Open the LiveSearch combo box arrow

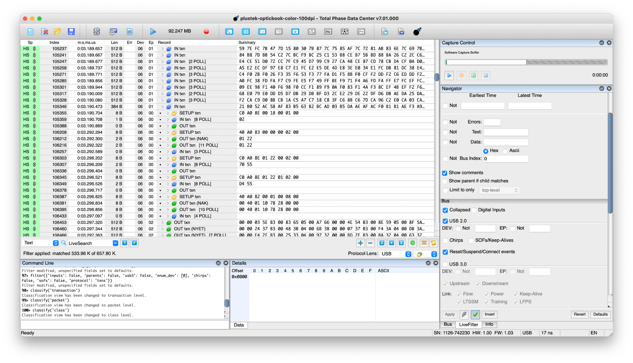pyautogui.click(x=115, y=243)
